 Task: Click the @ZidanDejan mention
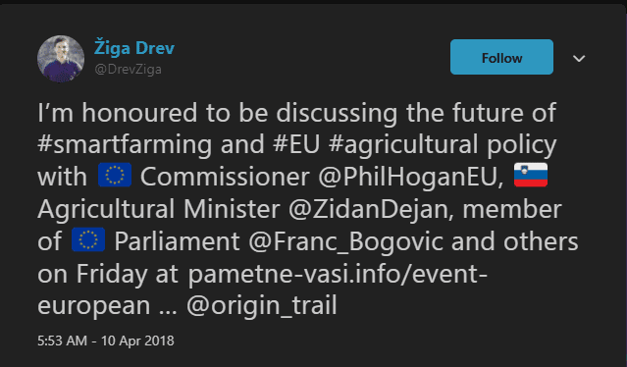coord(368,209)
